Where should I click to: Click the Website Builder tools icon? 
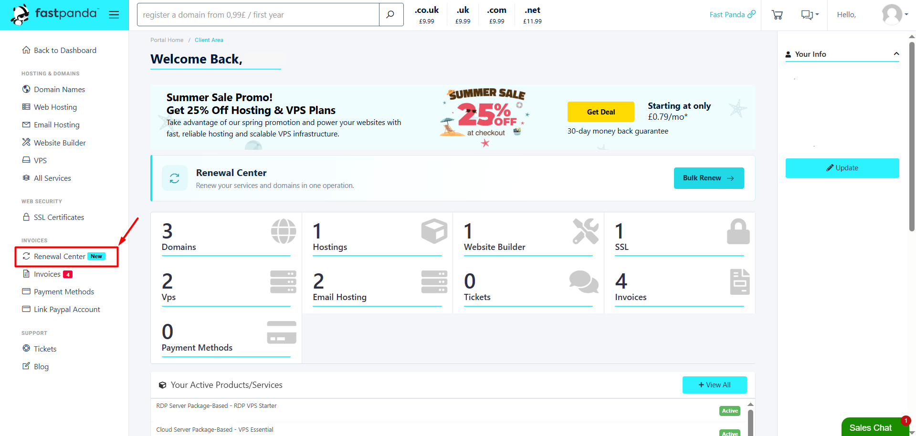tap(586, 231)
